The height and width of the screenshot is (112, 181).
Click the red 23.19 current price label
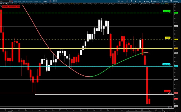(176, 99)
